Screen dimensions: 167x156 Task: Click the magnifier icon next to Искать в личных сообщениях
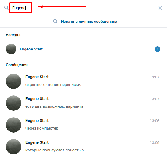coord(55,21)
